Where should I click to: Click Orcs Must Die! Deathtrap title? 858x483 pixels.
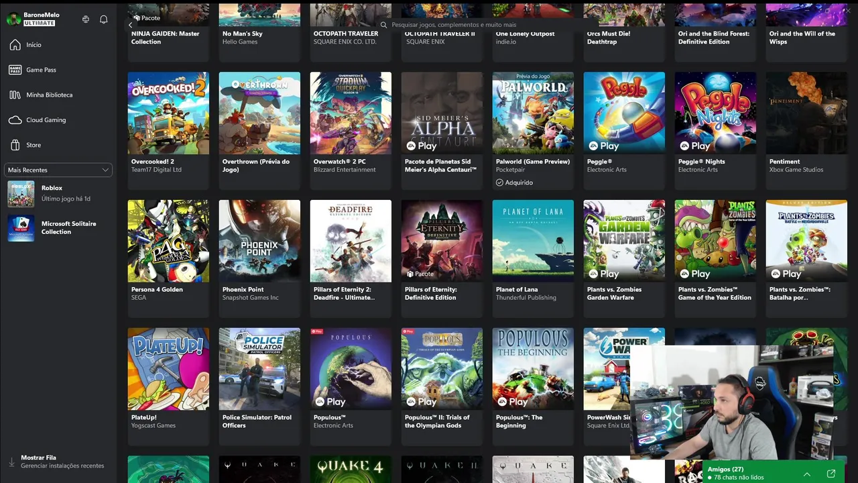[x=609, y=38]
